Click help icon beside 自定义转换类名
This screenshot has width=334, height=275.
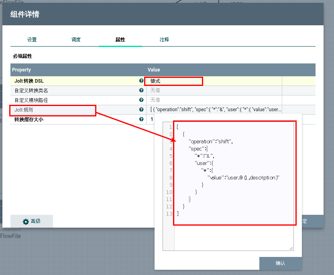point(141,90)
